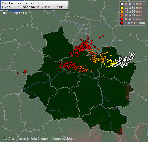Click the topmost white impact dot in the east
Screen dimensions: 148x142
coord(129,53)
